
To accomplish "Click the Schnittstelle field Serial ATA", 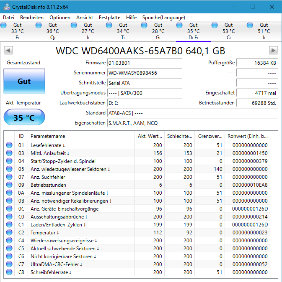I will pyautogui.click(x=145, y=83).
